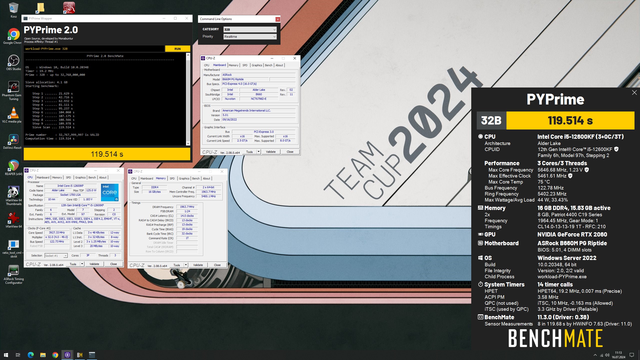Switch to the console window taskbar icon

(92, 355)
